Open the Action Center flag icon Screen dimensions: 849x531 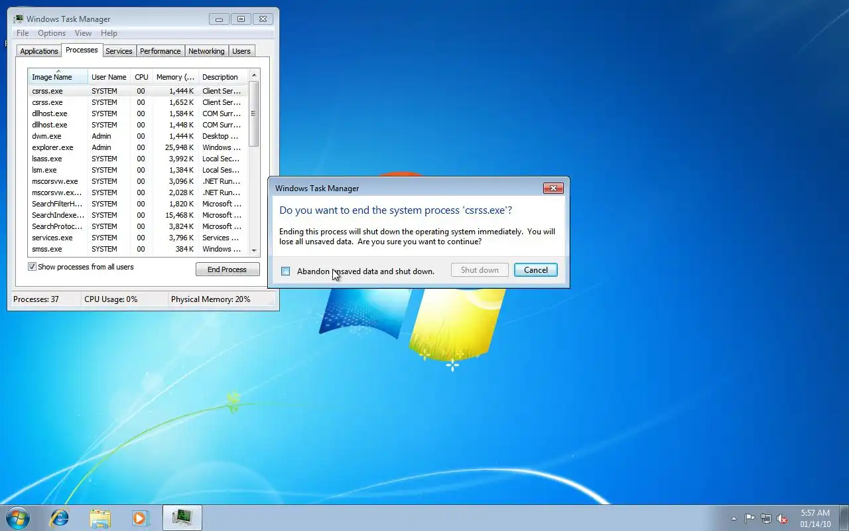[x=750, y=518]
